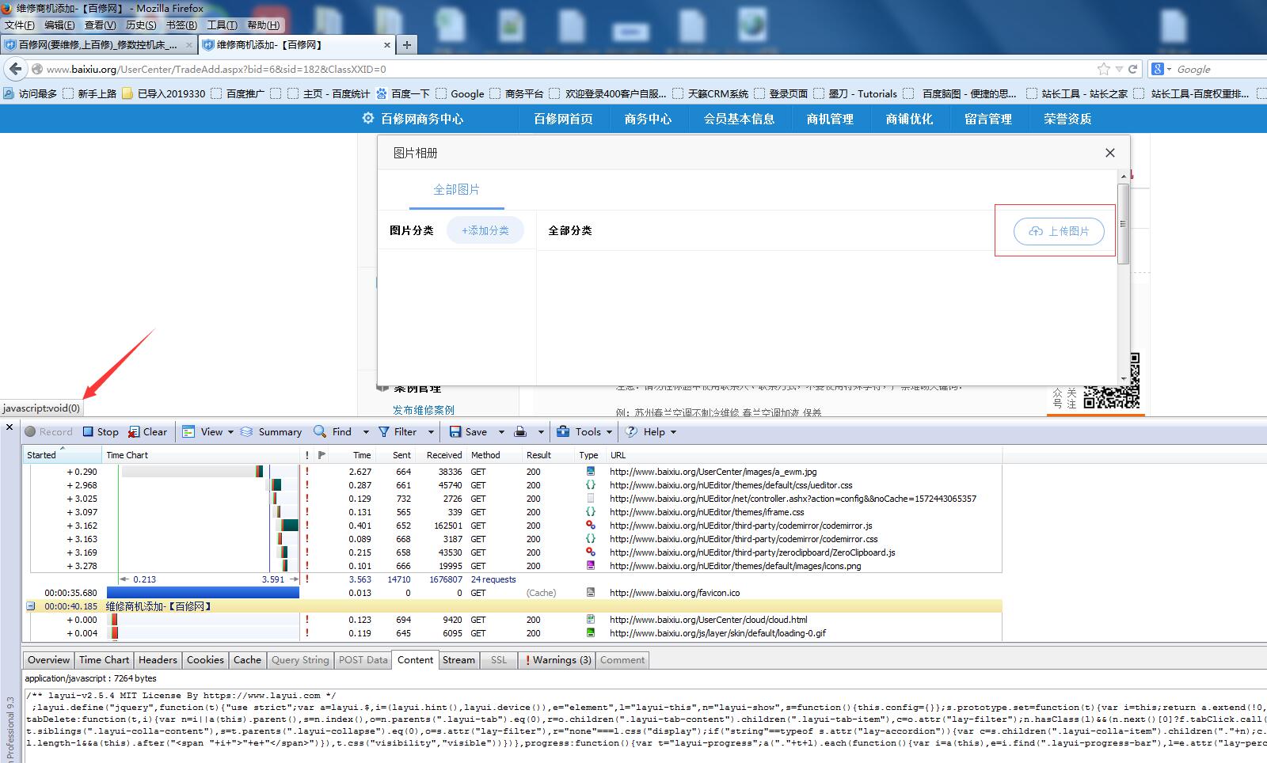This screenshot has width=1267, height=763.
Task: Click the Stop recording icon in HttpWatch
Action: (x=89, y=432)
